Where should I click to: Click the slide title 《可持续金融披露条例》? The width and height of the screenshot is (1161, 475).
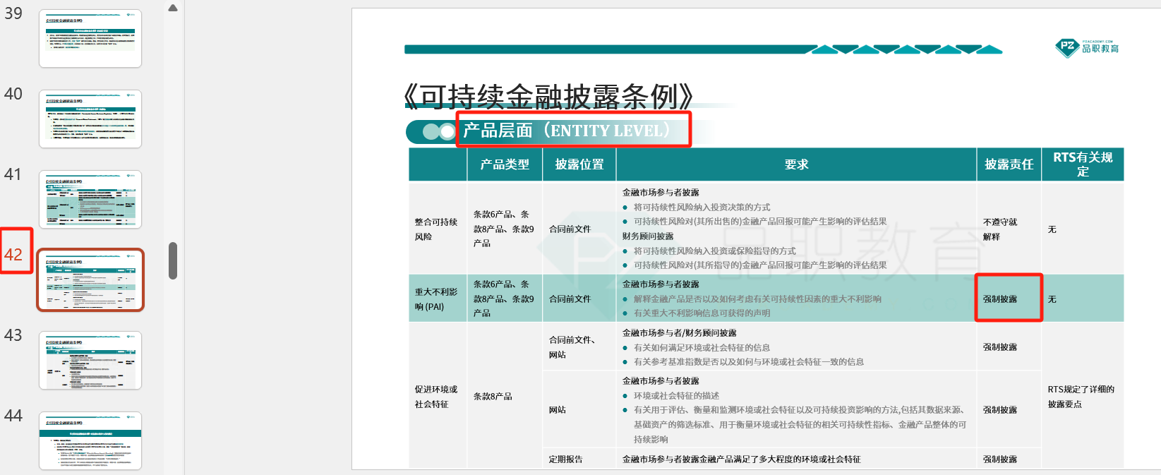pos(548,97)
